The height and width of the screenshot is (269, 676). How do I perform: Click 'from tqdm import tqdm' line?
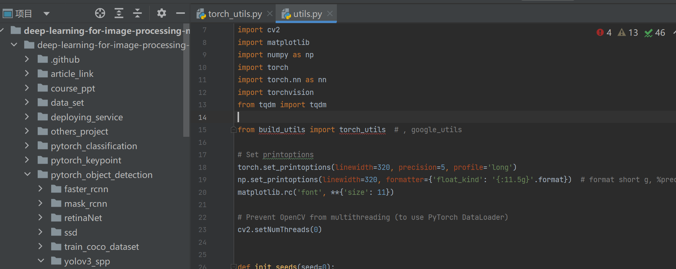[x=282, y=105]
